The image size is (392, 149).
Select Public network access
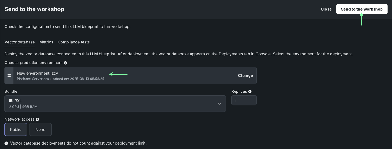click(16, 130)
